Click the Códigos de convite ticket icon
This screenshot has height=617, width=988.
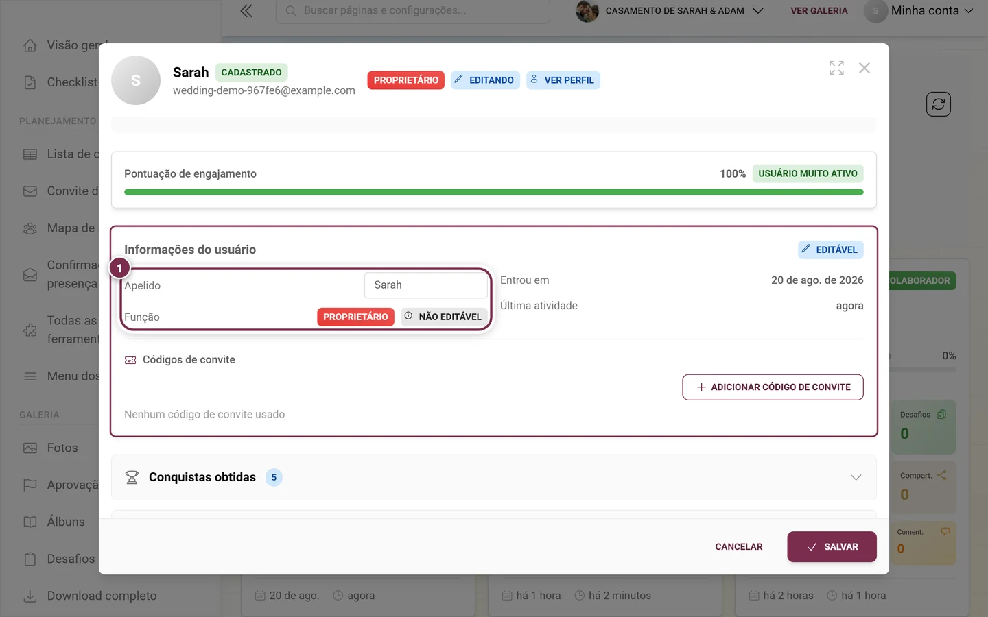pyautogui.click(x=130, y=360)
